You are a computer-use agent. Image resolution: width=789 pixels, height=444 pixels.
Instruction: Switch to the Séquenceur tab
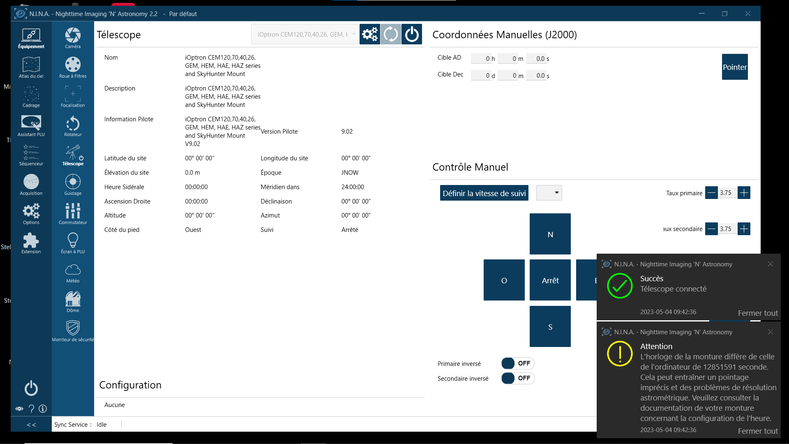(31, 155)
